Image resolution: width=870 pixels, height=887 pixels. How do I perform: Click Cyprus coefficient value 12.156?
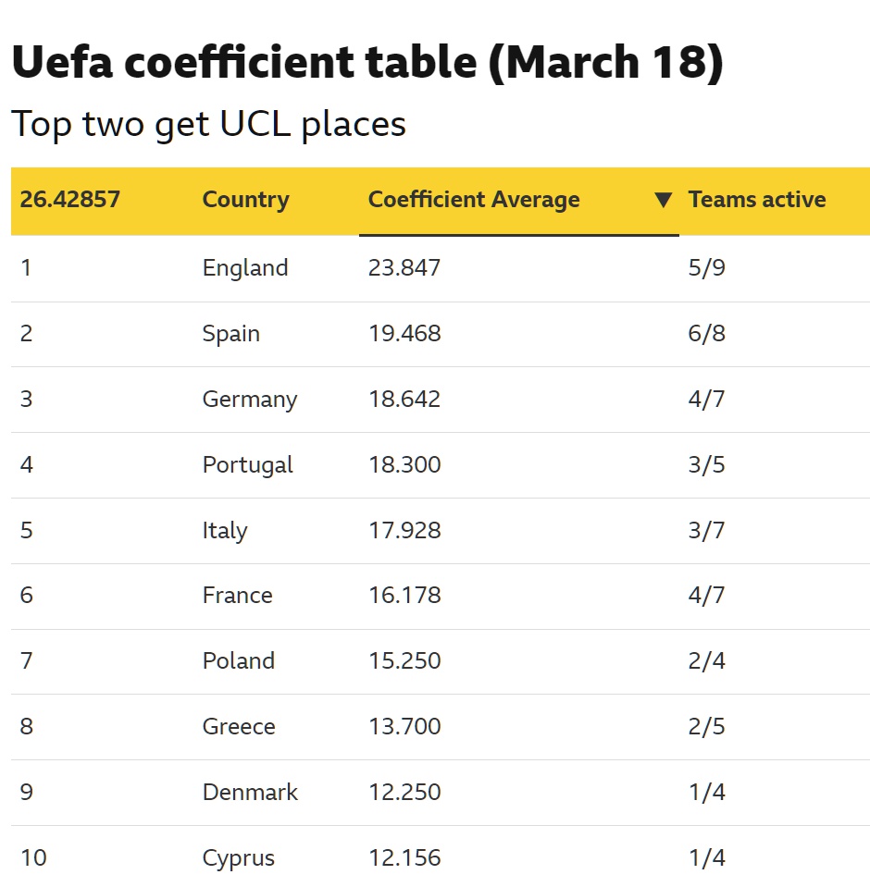click(404, 858)
